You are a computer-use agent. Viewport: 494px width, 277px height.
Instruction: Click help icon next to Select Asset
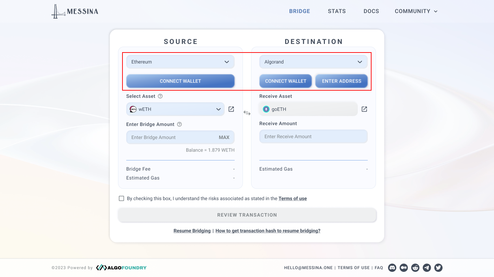click(160, 96)
